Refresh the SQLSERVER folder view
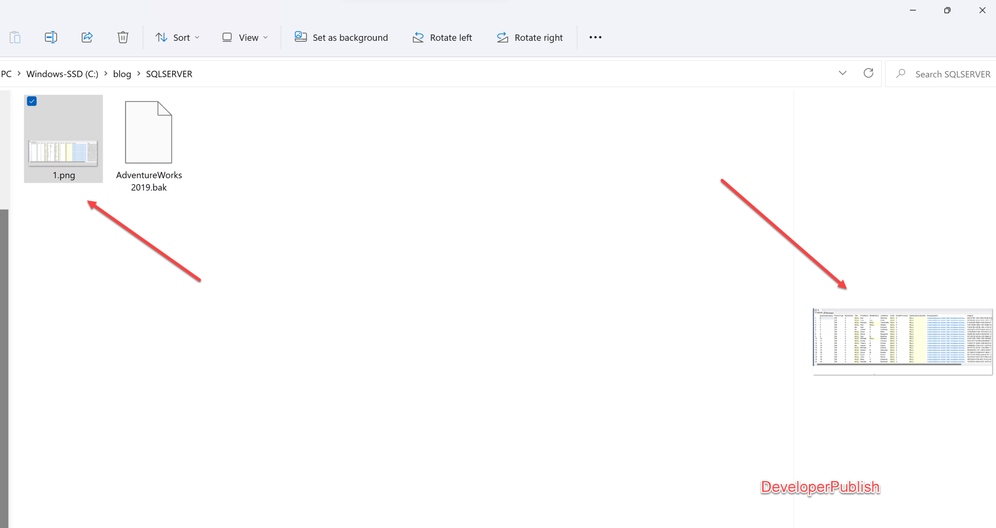The image size is (996, 528). pos(868,73)
